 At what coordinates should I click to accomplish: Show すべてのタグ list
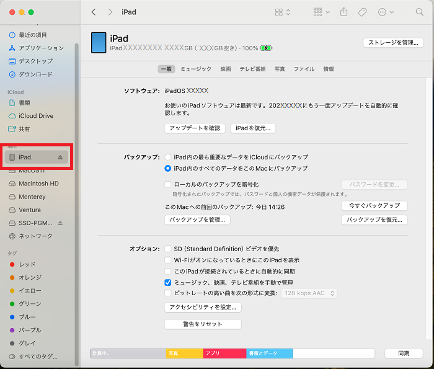pos(33,357)
